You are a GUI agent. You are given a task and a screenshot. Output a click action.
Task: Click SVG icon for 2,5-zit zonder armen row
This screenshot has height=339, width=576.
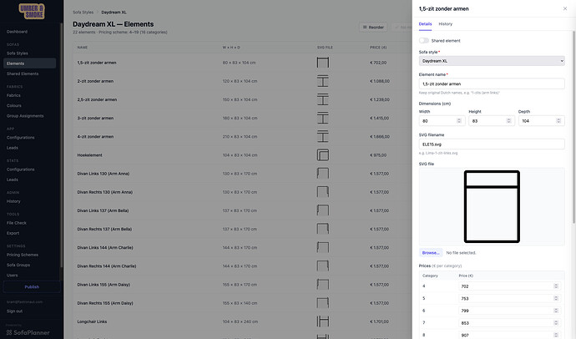[x=323, y=99]
